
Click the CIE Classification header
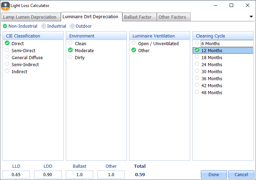point(33,36)
